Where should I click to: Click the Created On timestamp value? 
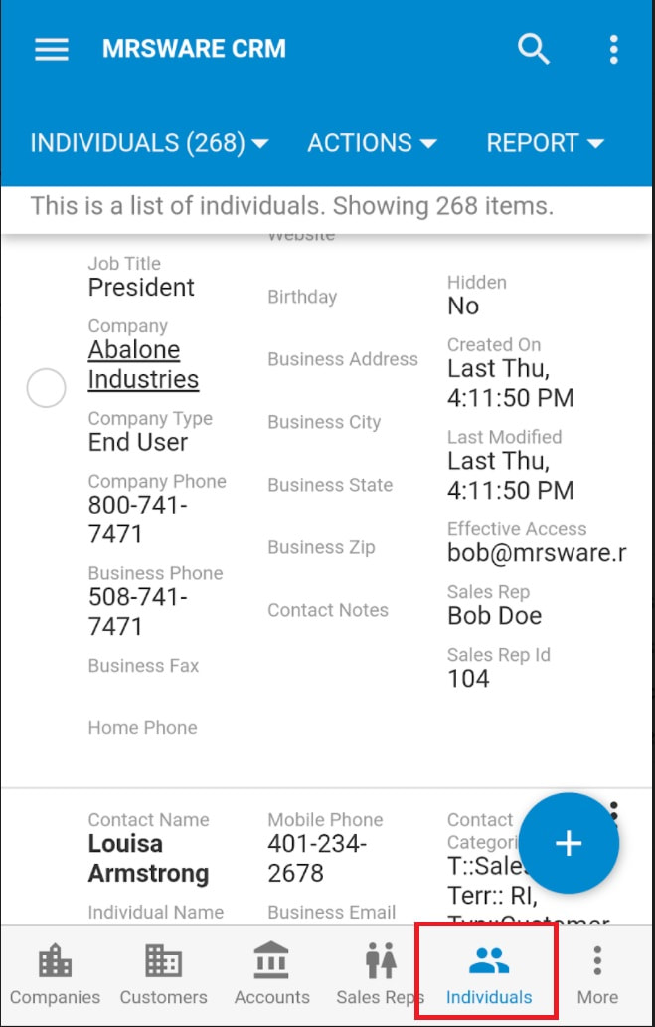(511, 383)
